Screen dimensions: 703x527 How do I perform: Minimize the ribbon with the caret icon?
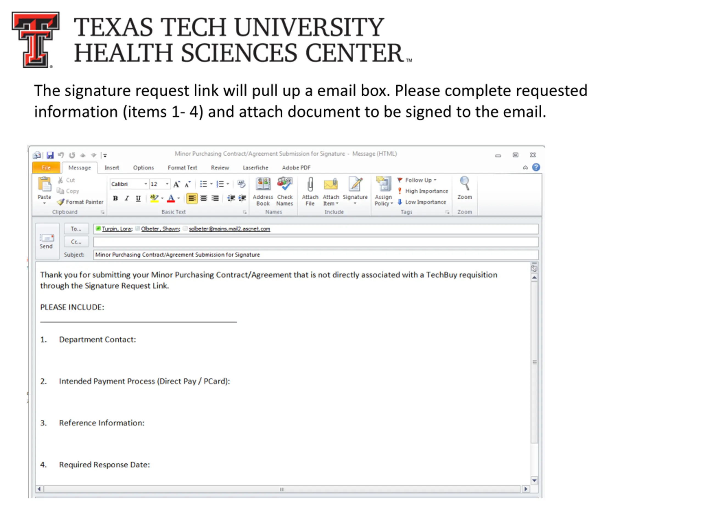525,167
